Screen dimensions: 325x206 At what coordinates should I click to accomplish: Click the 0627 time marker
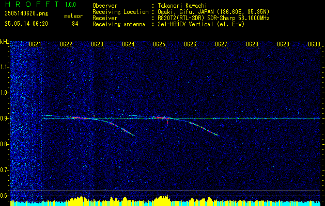pos(221,44)
